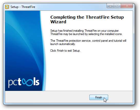Screen dimensions: 140x110
Task: Click the 'Click Finish to exit Setup.' text
Action: pos(65,51)
